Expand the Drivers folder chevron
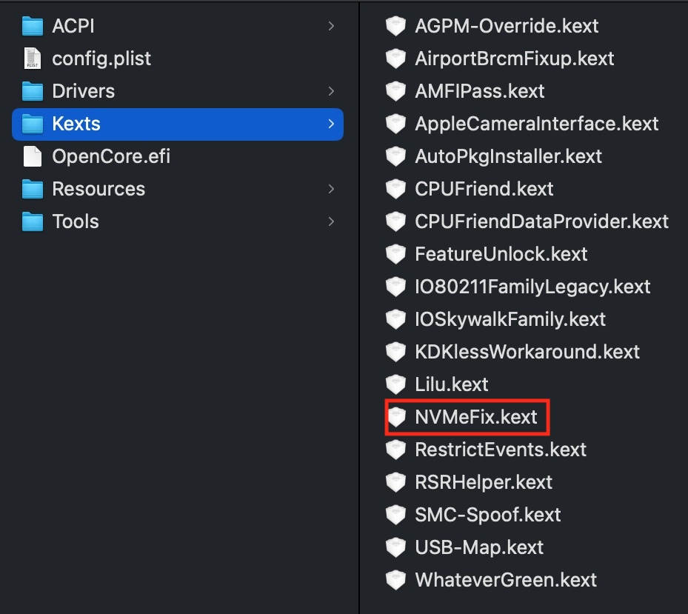Screen dimensions: 688x614 coord(331,91)
